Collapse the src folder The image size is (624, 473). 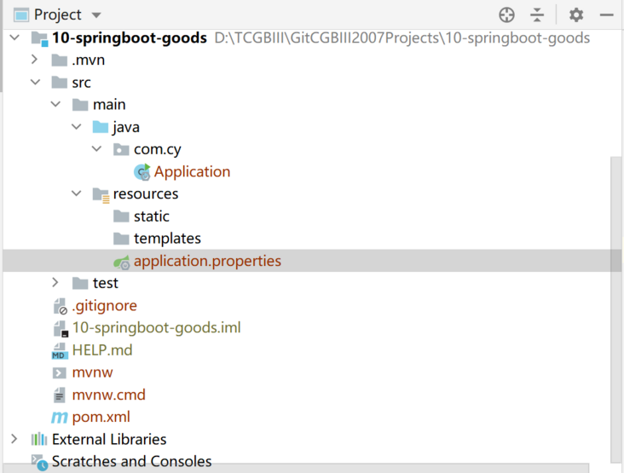[x=34, y=83]
